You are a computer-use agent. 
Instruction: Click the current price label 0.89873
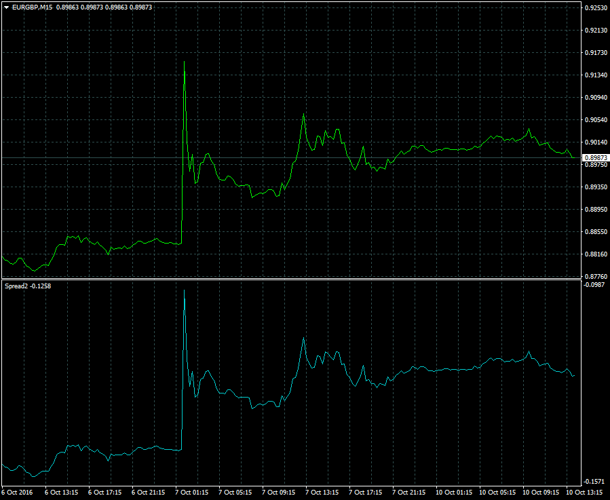tap(596, 158)
